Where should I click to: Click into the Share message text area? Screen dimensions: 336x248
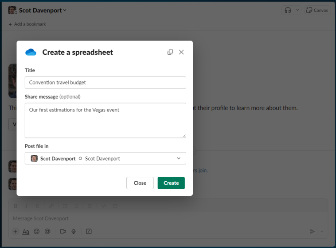tap(105, 120)
